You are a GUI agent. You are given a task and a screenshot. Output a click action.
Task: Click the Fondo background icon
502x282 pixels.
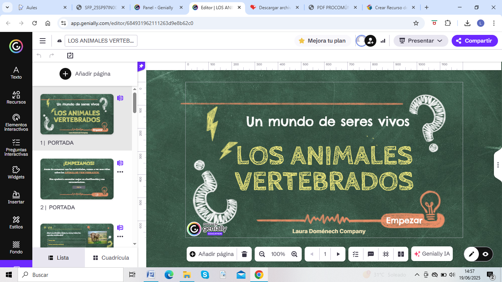coord(16,247)
